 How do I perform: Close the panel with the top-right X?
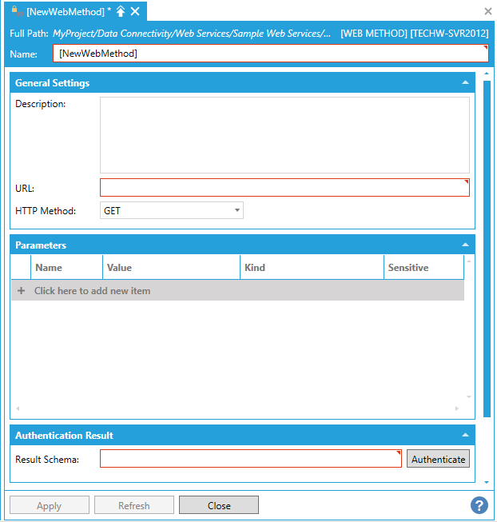pos(488,11)
